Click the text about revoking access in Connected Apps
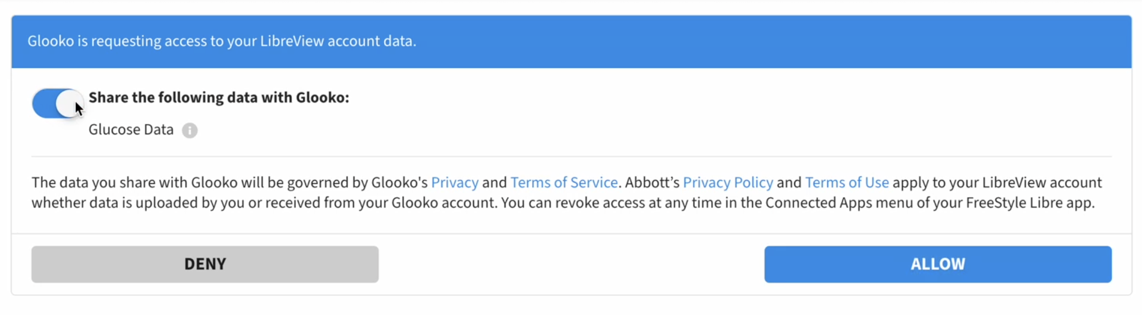1142x315 pixels. [798, 202]
